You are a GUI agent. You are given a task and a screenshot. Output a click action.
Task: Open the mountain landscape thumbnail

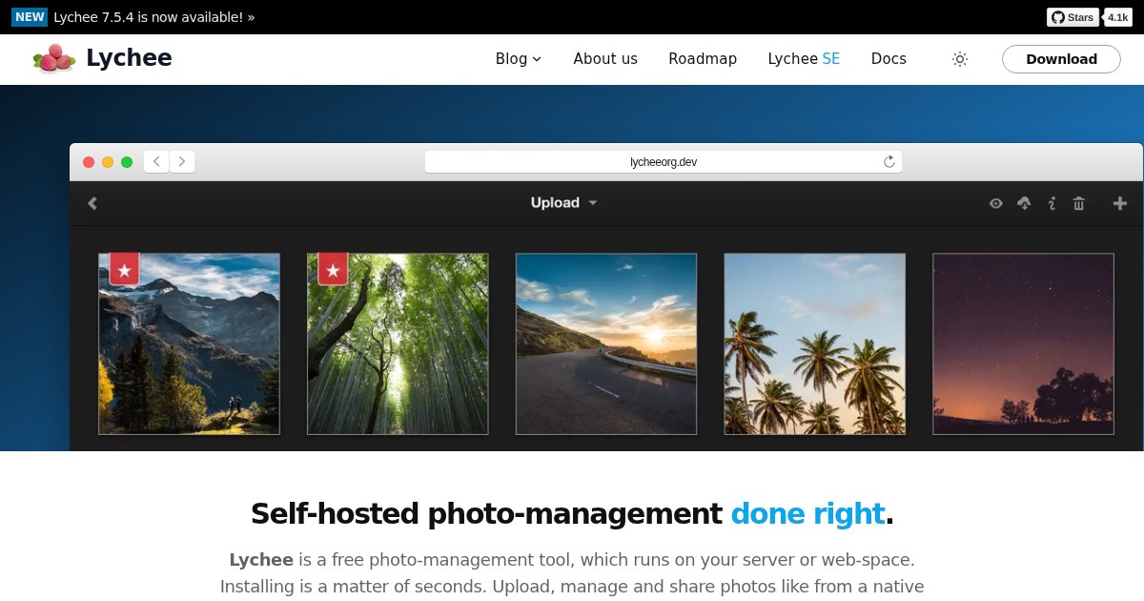pos(189,343)
